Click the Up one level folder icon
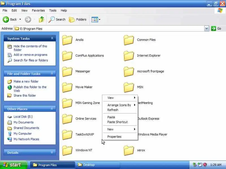 coord(41,19)
